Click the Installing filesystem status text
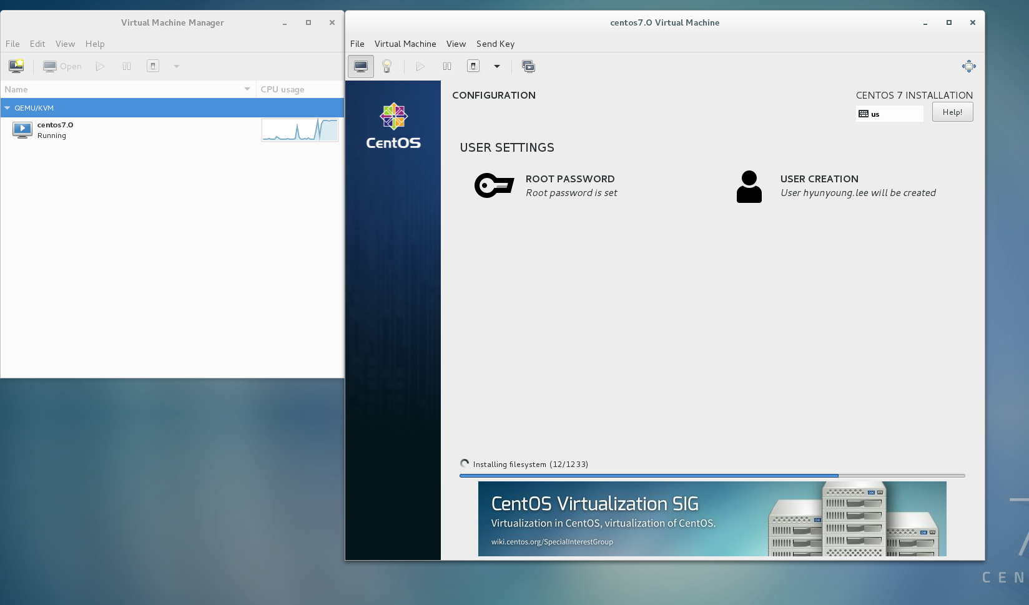 coord(530,465)
